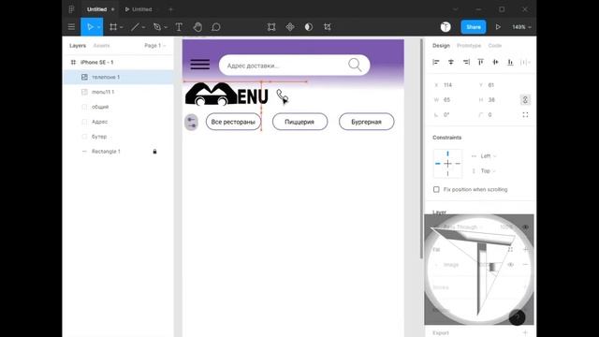Start Present prototype play icon
Viewport: 599px width, 337px height.
(498, 27)
